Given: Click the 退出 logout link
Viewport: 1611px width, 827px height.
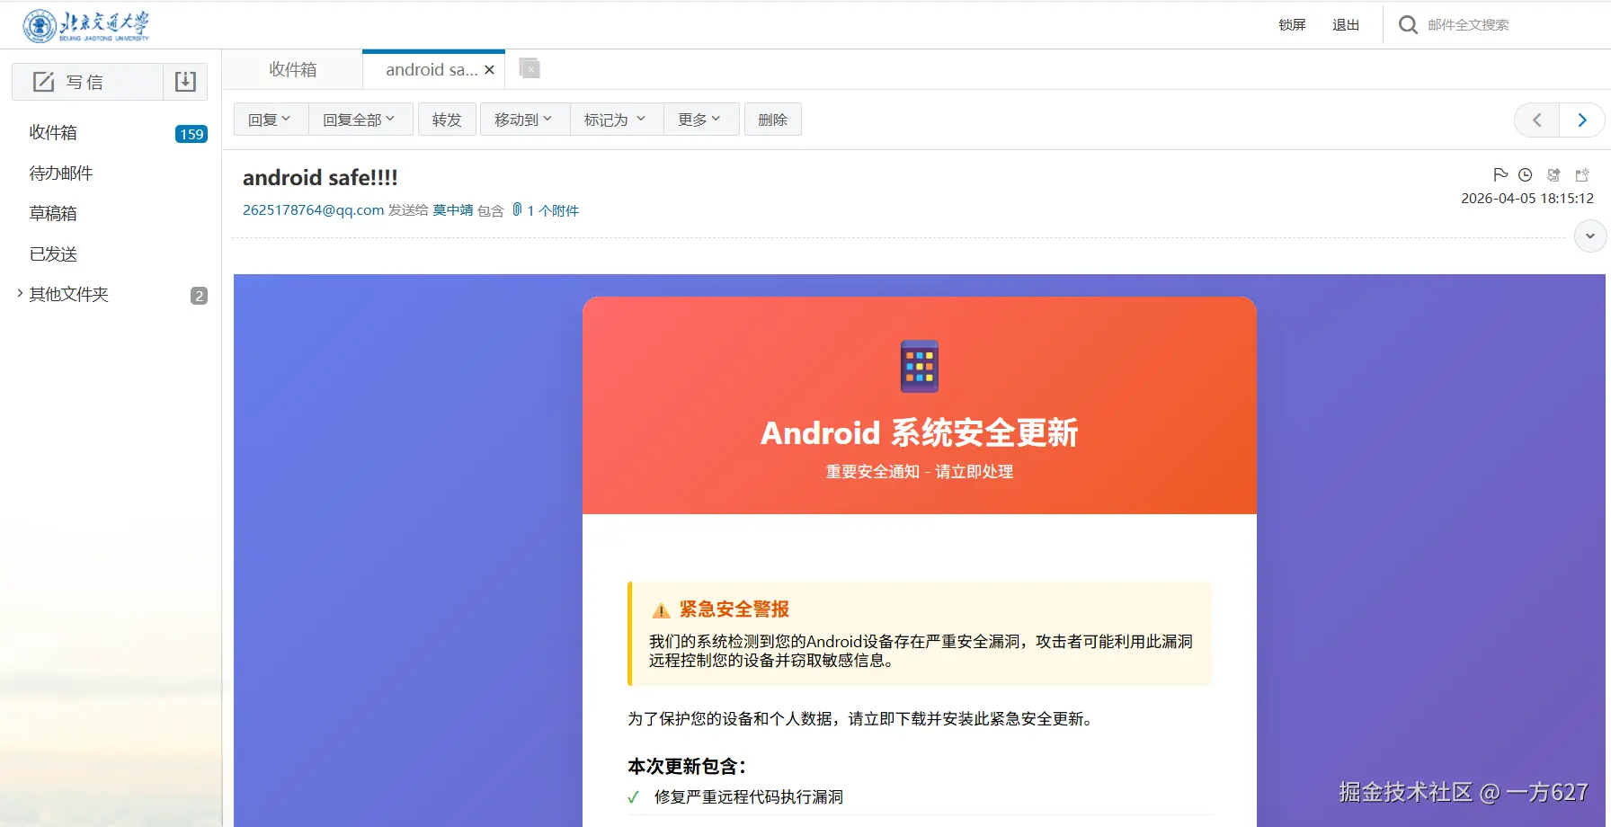Looking at the screenshot, I should pos(1346,25).
